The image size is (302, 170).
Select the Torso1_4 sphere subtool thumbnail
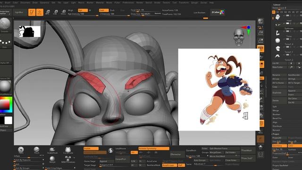tap(277, 41)
